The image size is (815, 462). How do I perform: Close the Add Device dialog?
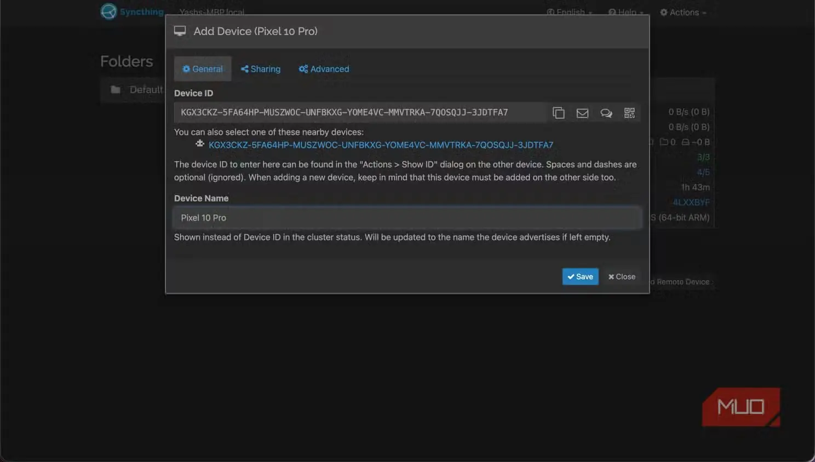(x=622, y=276)
